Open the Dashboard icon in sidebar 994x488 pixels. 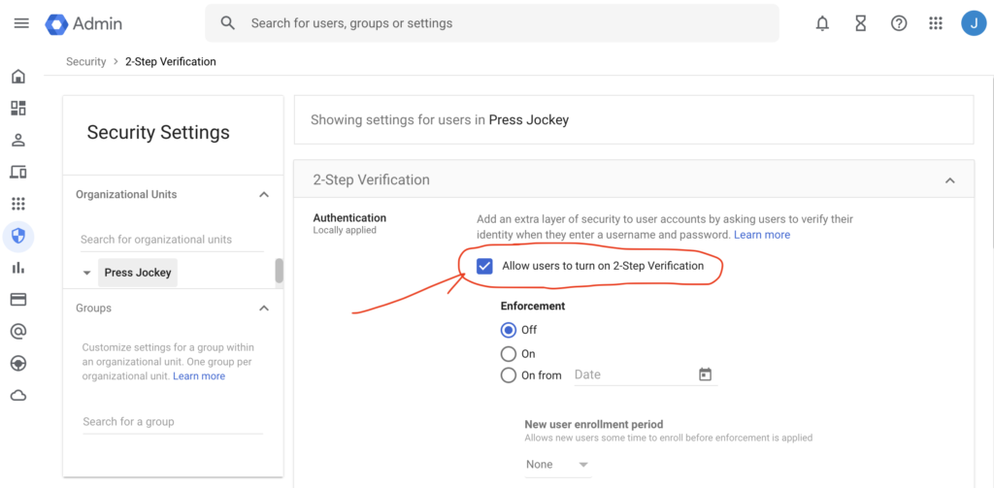(x=17, y=109)
